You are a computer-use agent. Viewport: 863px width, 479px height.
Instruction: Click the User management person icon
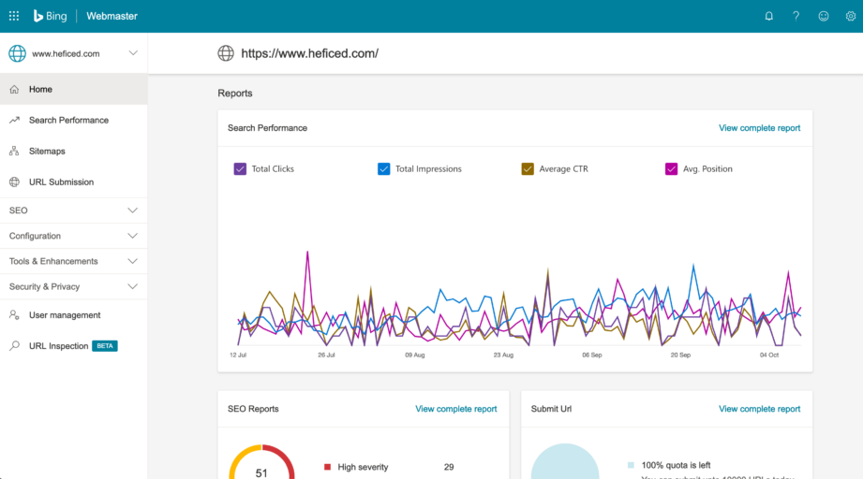[x=14, y=314]
